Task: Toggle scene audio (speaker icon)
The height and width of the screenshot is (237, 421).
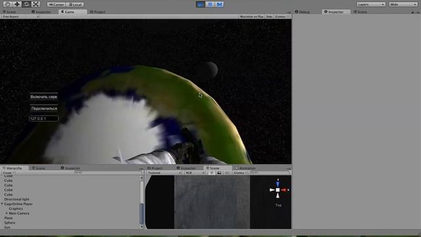Action: click(x=226, y=172)
